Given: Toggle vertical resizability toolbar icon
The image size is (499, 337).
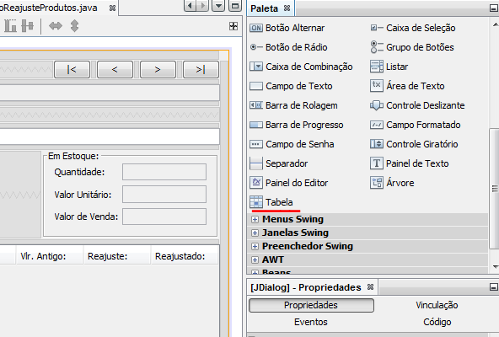Looking at the screenshot, I should coord(74,26).
